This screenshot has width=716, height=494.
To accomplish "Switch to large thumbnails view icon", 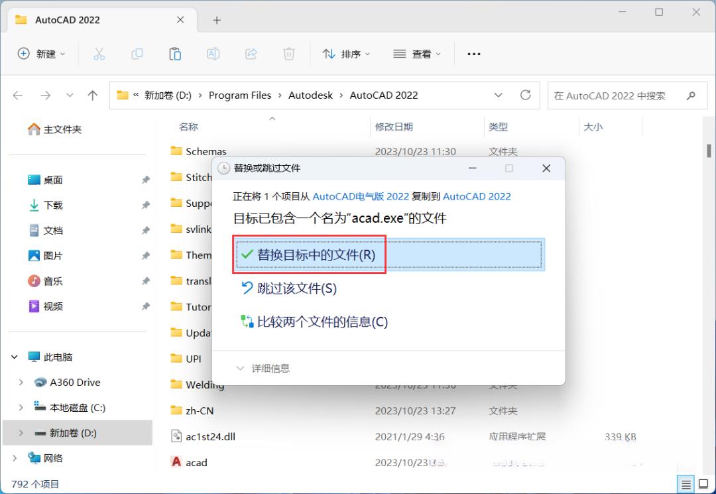I will point(703,484).
